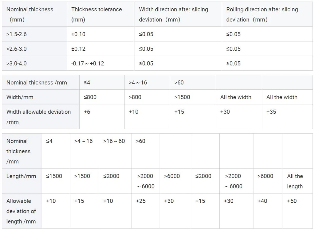
Task: Click the 'Width allowable deviation /mm' row label
Action: tap(38, 116)
